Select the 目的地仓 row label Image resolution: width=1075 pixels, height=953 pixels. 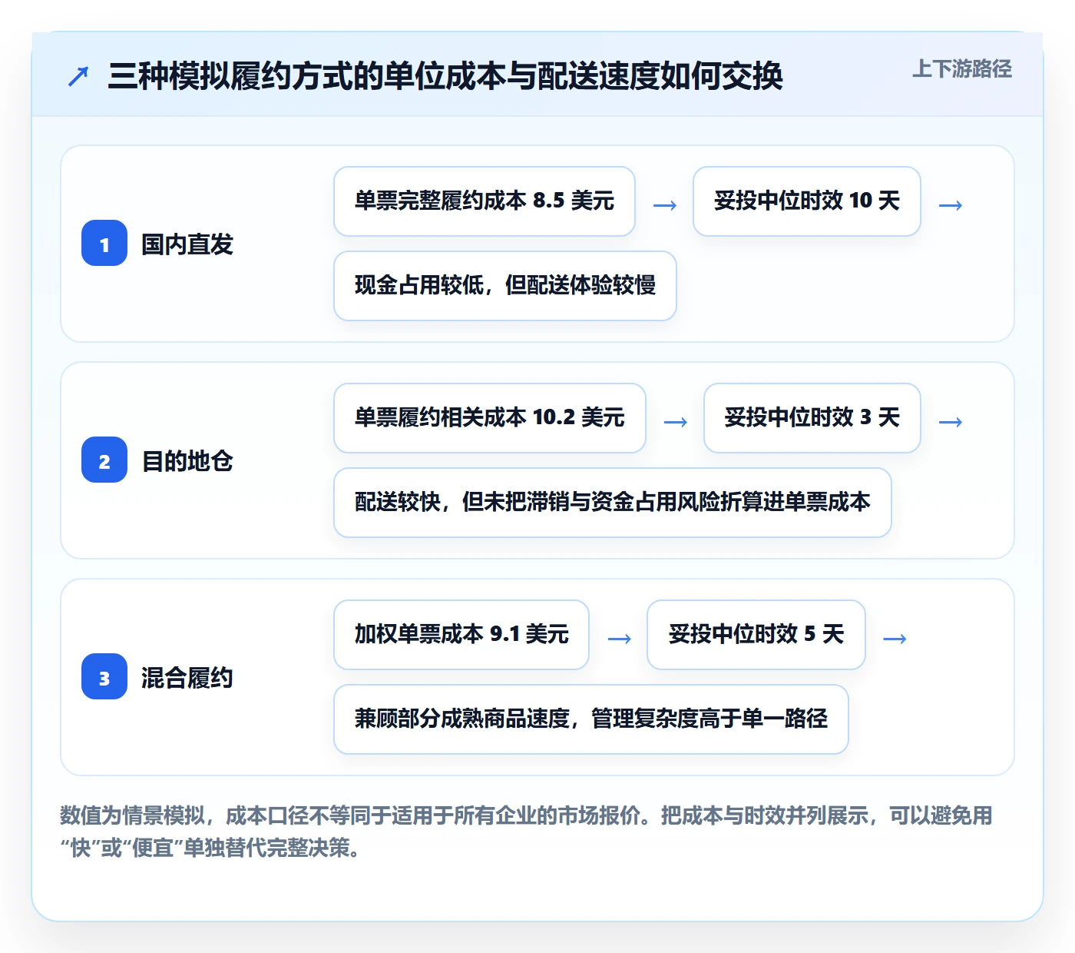pos(187,461)
